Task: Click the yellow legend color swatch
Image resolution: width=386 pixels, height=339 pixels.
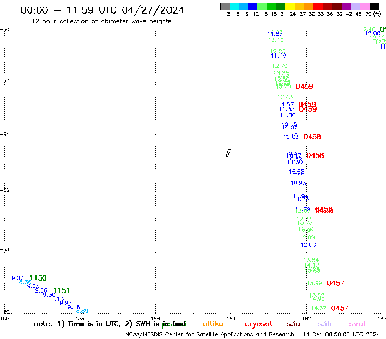Action: 290,6
